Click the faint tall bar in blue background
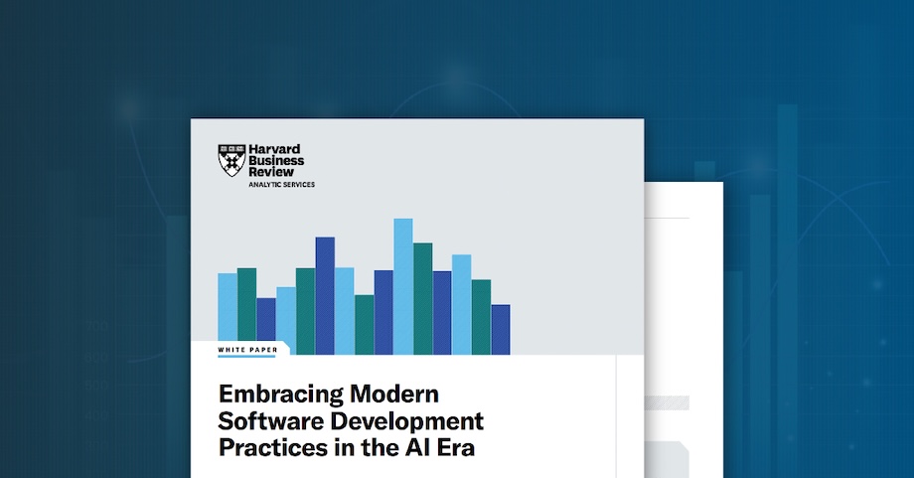 [786, 248]
